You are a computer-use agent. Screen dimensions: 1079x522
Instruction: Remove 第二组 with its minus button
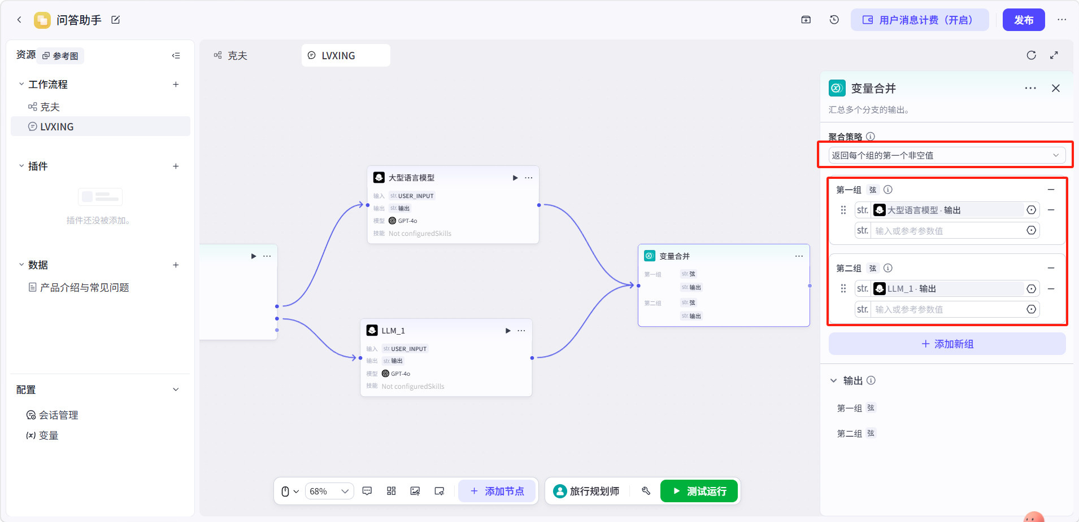(x=1051, y=268)
